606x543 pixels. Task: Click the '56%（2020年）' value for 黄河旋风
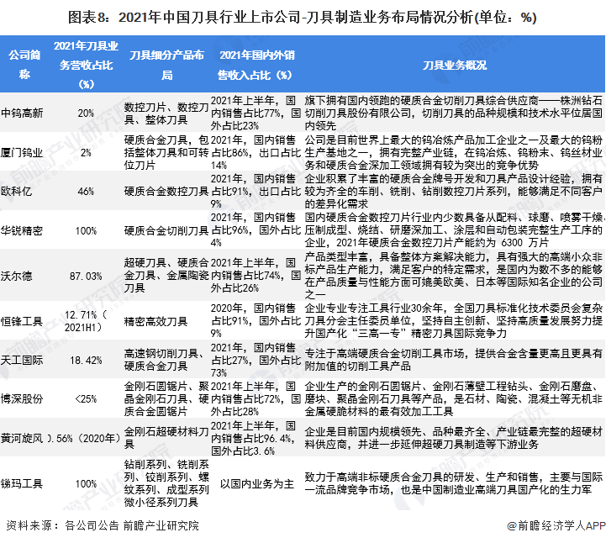[x=84, y=438]
